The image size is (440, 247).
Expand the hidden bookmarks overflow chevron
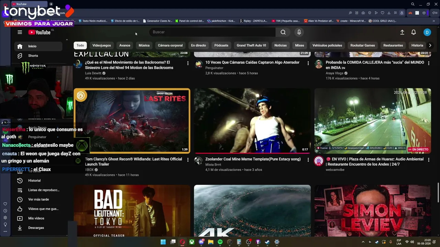click(434, 21)
